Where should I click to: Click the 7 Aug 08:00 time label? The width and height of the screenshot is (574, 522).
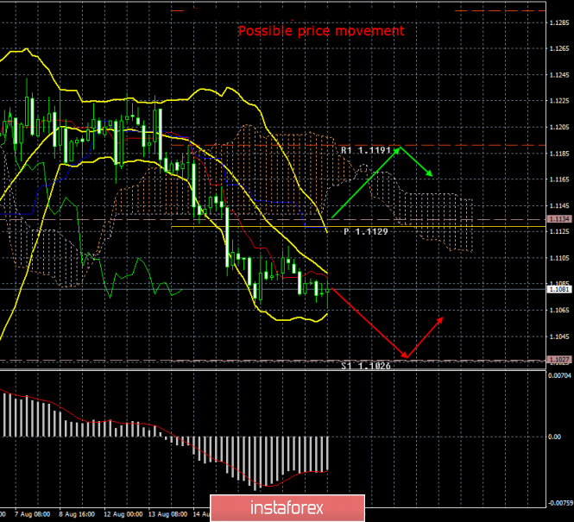click(32, 514)
